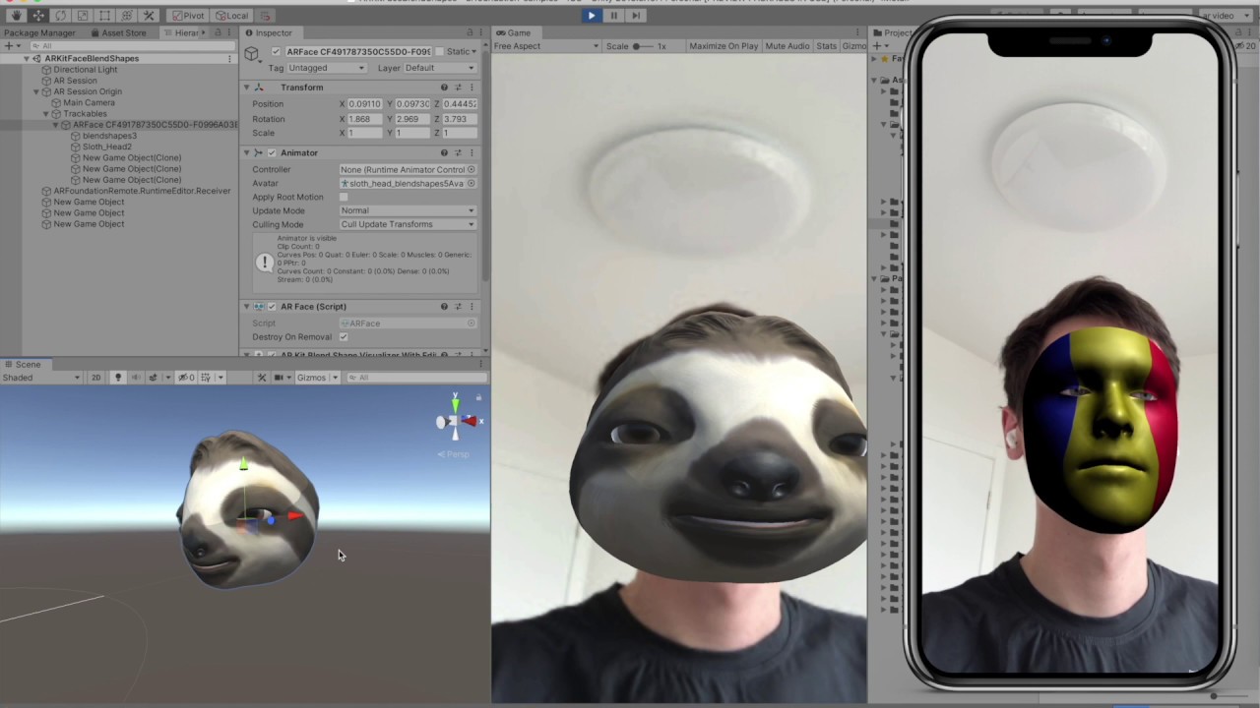Image resolution: width=1260 pixels, height=708 pixels.
Task: Open ARKitFaceBlendShapes scene options menu
Action: click(229, 58)
